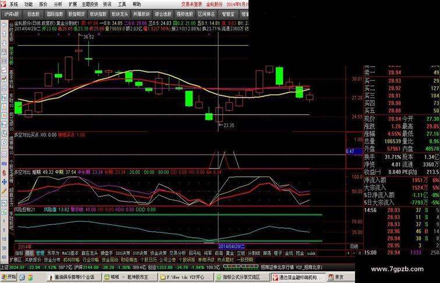Select the DDX决策 indicator tab
Screen dimensions: 440x283
pyautogui.click(x=123, y=253)
